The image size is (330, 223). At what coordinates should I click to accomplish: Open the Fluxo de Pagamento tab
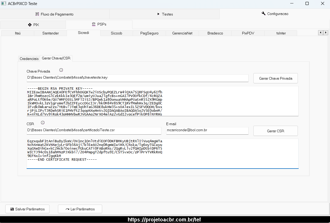[x=55, y=14]
